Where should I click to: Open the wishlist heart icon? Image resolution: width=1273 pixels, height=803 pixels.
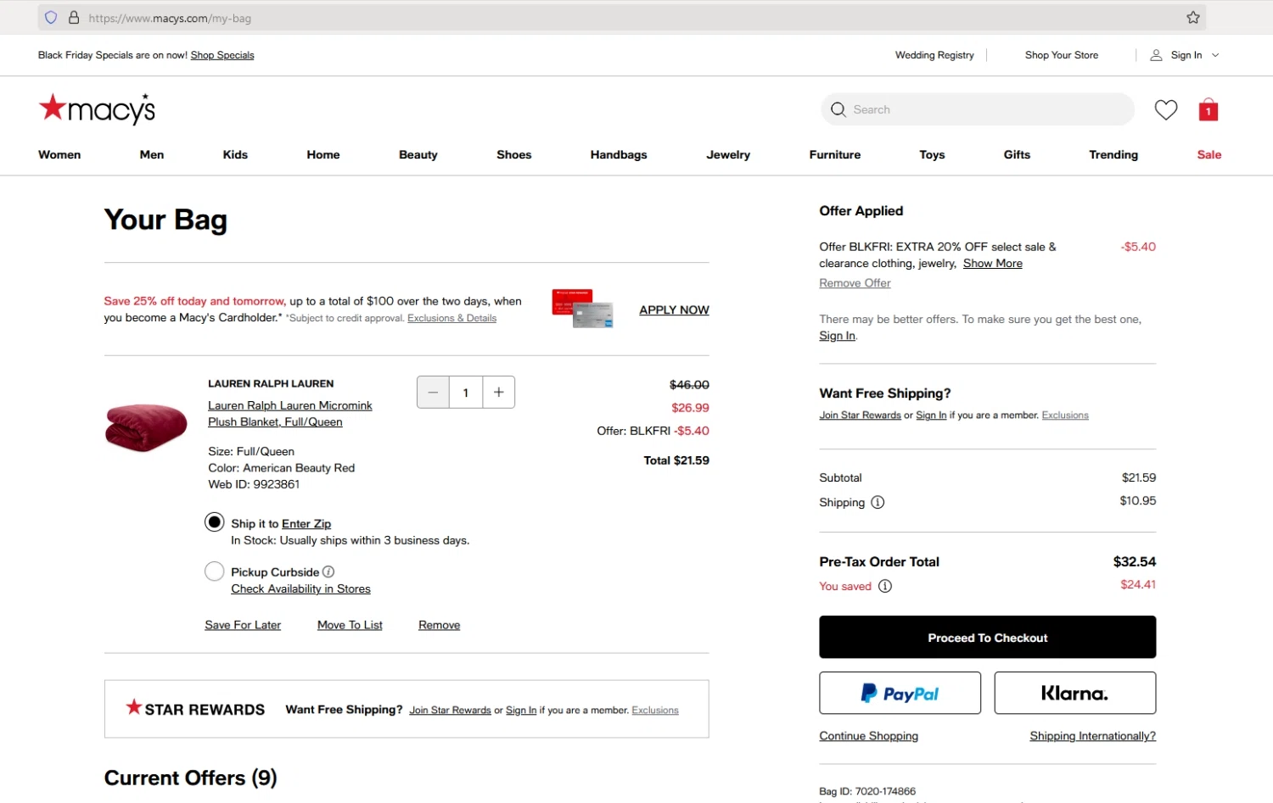1166,109
